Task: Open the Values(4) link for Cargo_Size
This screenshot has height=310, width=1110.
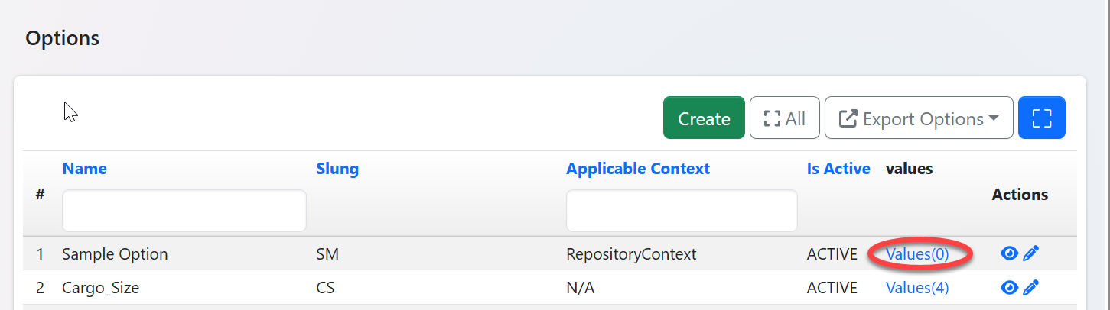Action: (x=916, y=288)
